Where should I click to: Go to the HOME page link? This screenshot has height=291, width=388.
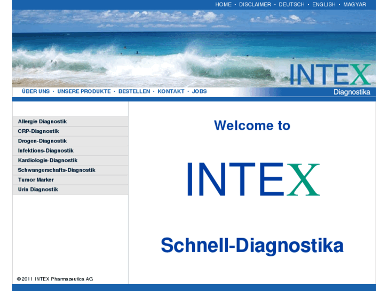[x=223, y=4]
